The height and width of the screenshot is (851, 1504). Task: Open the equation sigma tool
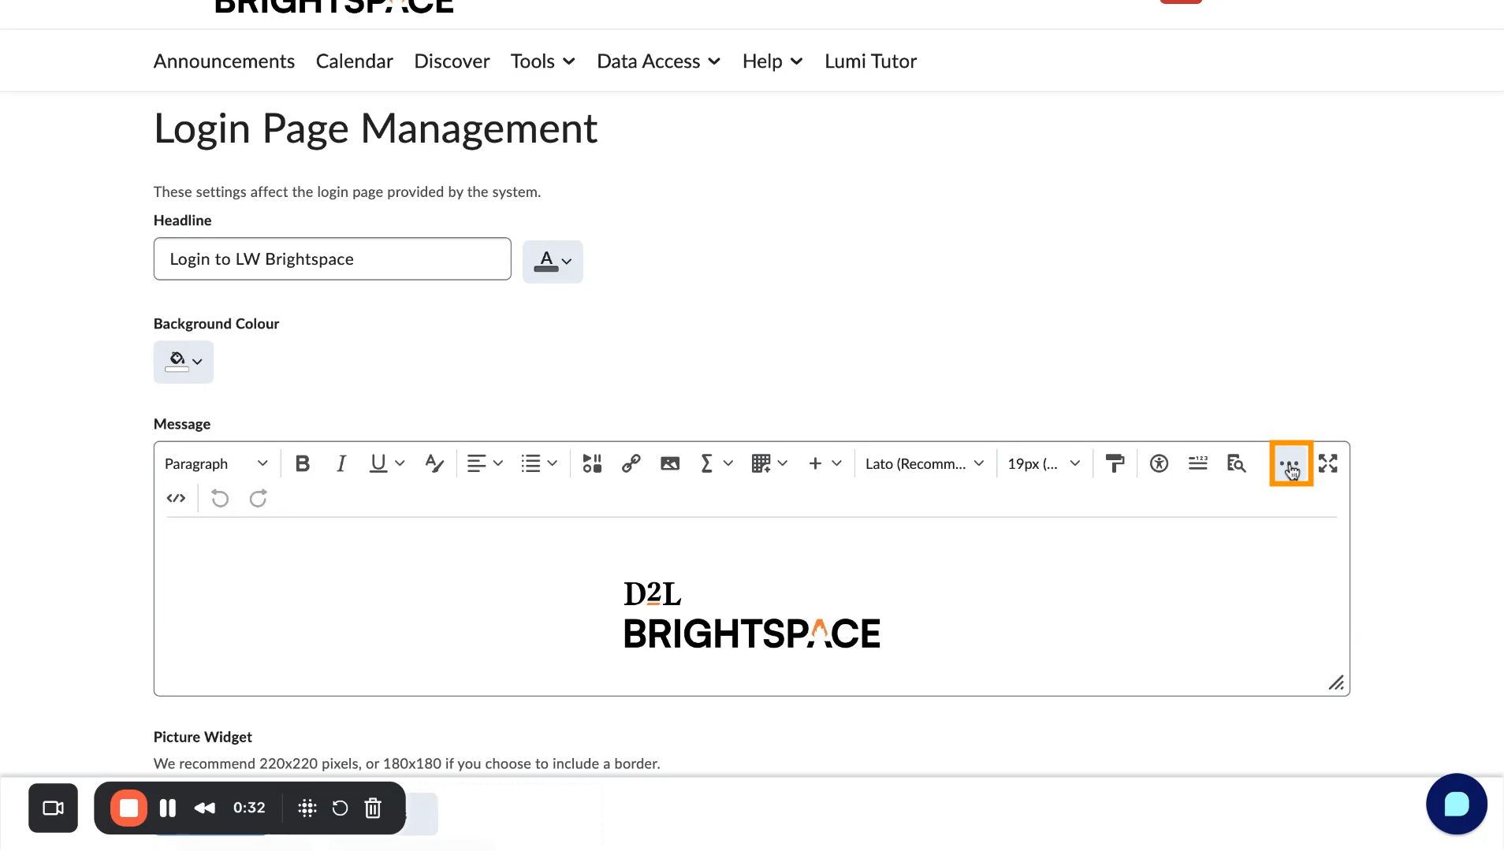pyautogui.click(x=707, y=463)
